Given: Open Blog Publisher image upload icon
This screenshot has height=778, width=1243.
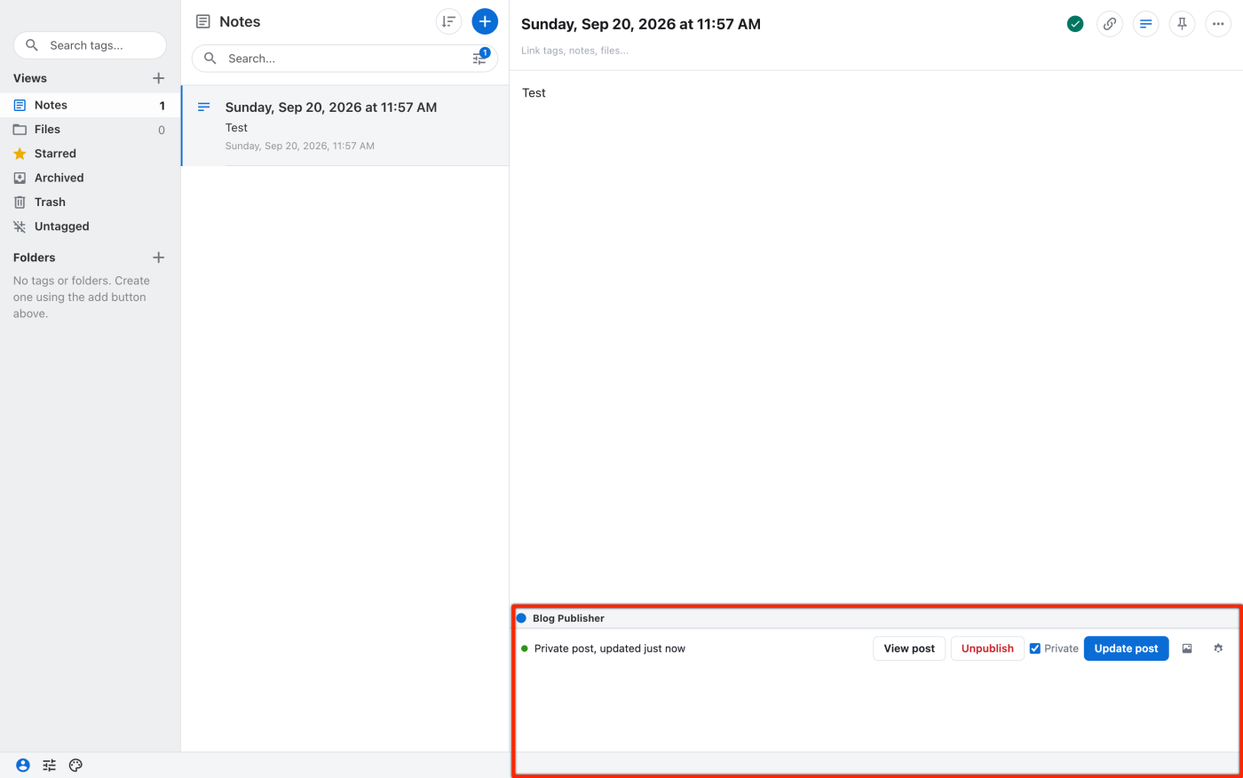Looking at the screenshot, I should click(x=1187, y=648).
